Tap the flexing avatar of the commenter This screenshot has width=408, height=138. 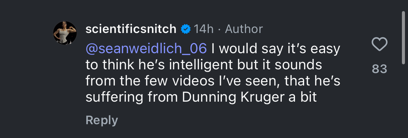tap(65, 33)
